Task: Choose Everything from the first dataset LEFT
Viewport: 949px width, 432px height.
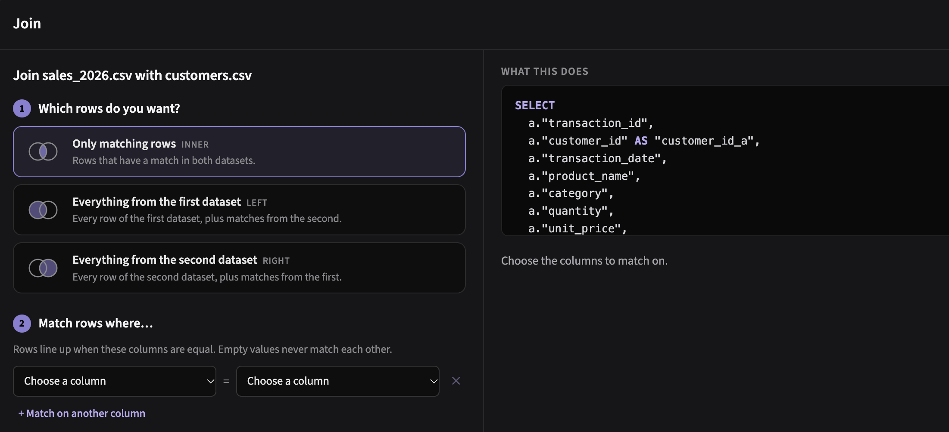Action: click(239, 210)
